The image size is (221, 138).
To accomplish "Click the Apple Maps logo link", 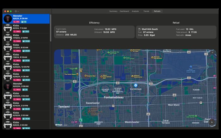I will (59, 125).
